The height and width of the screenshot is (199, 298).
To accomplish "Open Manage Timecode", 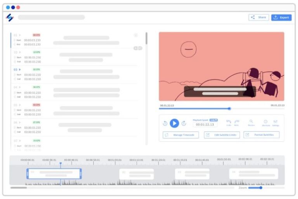I will click(x=181, y=135).
